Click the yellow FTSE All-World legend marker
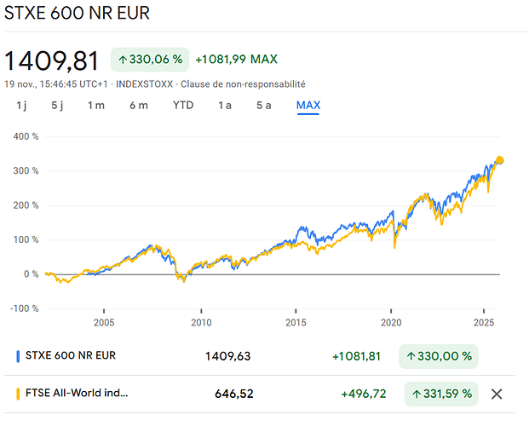The image size is (529, 426). click(19, 394)
